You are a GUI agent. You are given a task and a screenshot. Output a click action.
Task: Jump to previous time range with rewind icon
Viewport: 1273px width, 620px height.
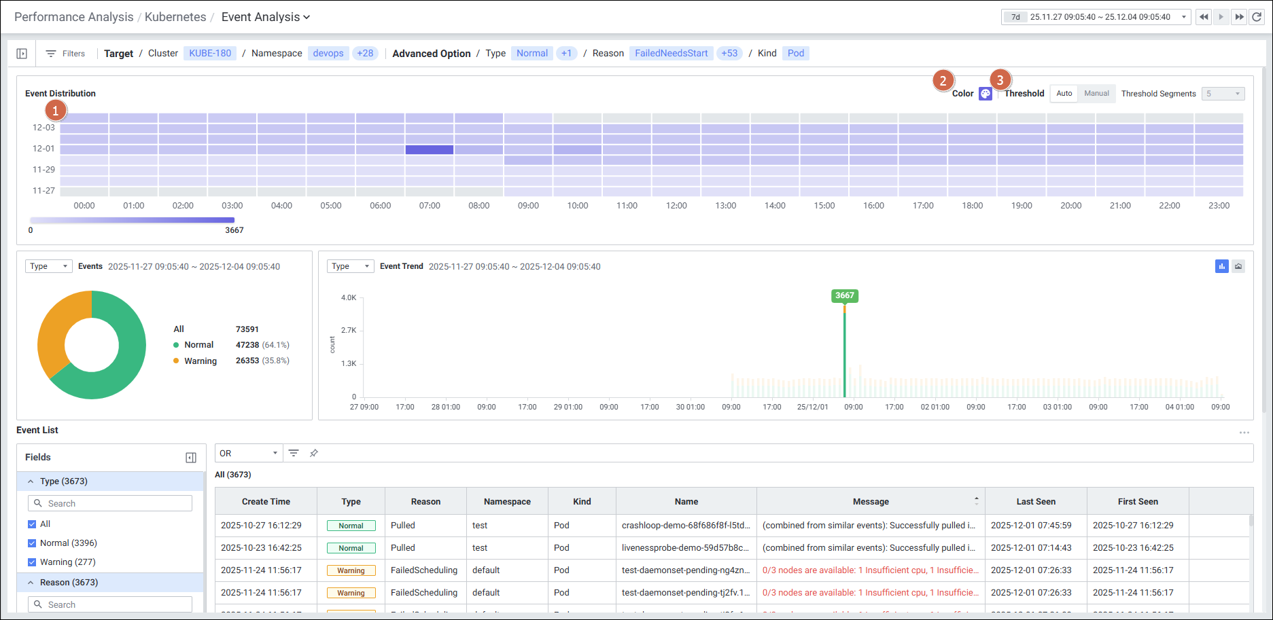click(x=1204, y=17)
